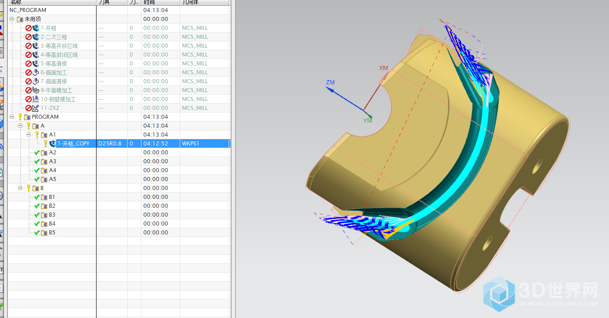
Task: Click the folder icon of group B3
Action: [44, 215]
